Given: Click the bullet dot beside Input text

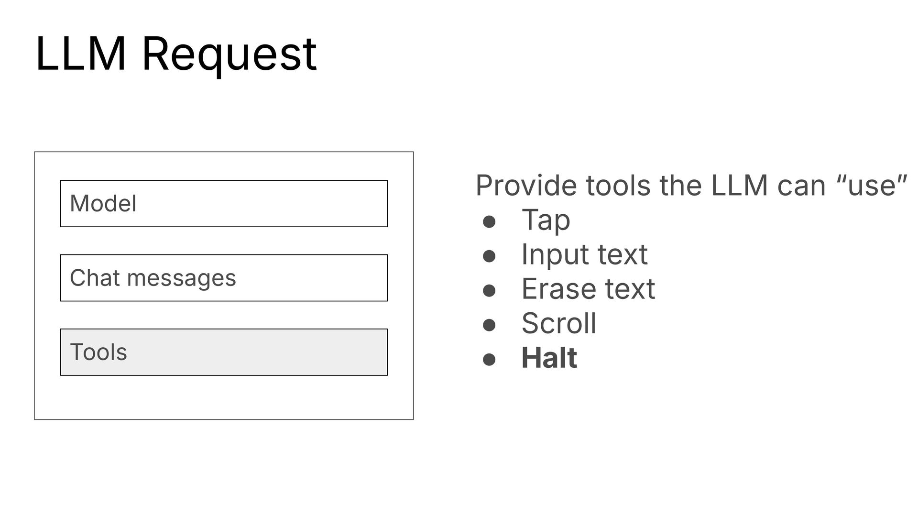Looking at the screenshot, I should coord(489,257).
